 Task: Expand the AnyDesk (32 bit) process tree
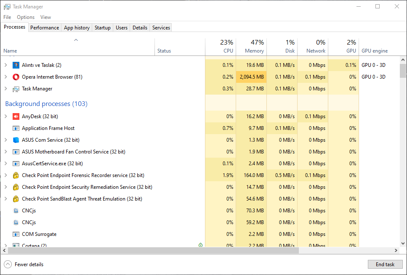(x=6, y=116)
